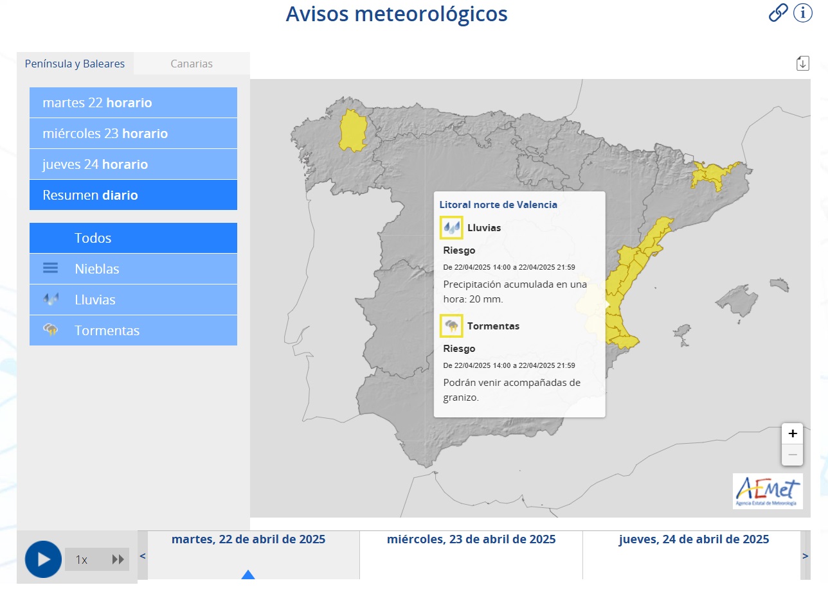The width and height of the screenshot is (828, 594).
Task: Click the raindrops icon next to Lluvias filter
Action: [50, 299]
